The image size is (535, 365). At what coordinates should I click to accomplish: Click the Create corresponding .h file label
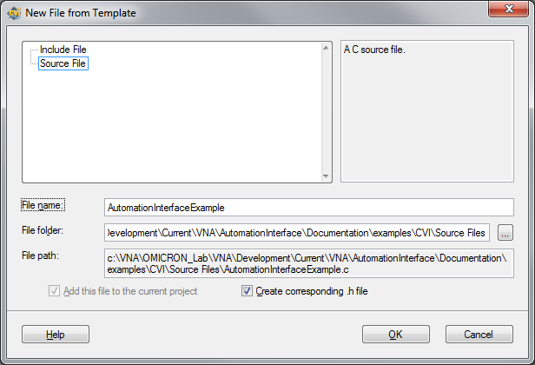[x=312, y=291]
